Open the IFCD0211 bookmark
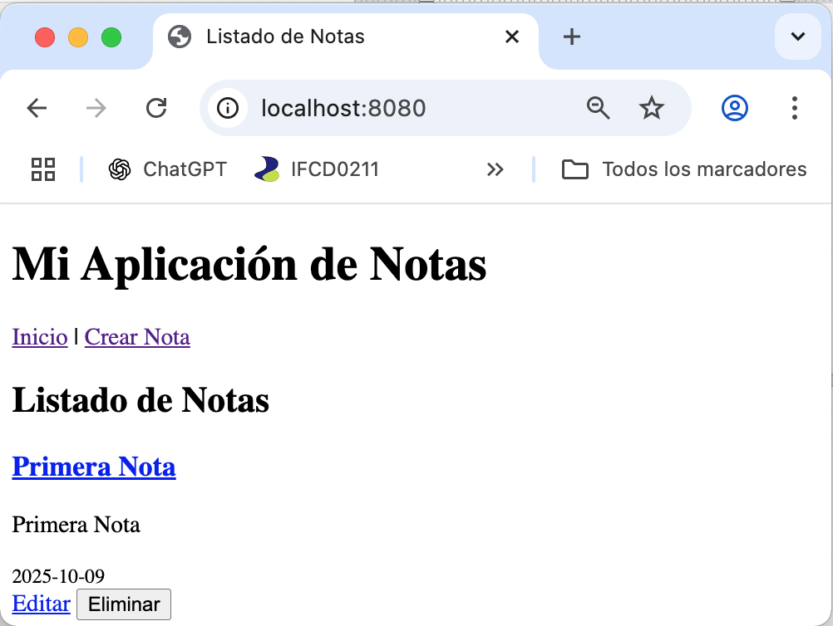This screenshot has width=833, height=626. point(317,169)
